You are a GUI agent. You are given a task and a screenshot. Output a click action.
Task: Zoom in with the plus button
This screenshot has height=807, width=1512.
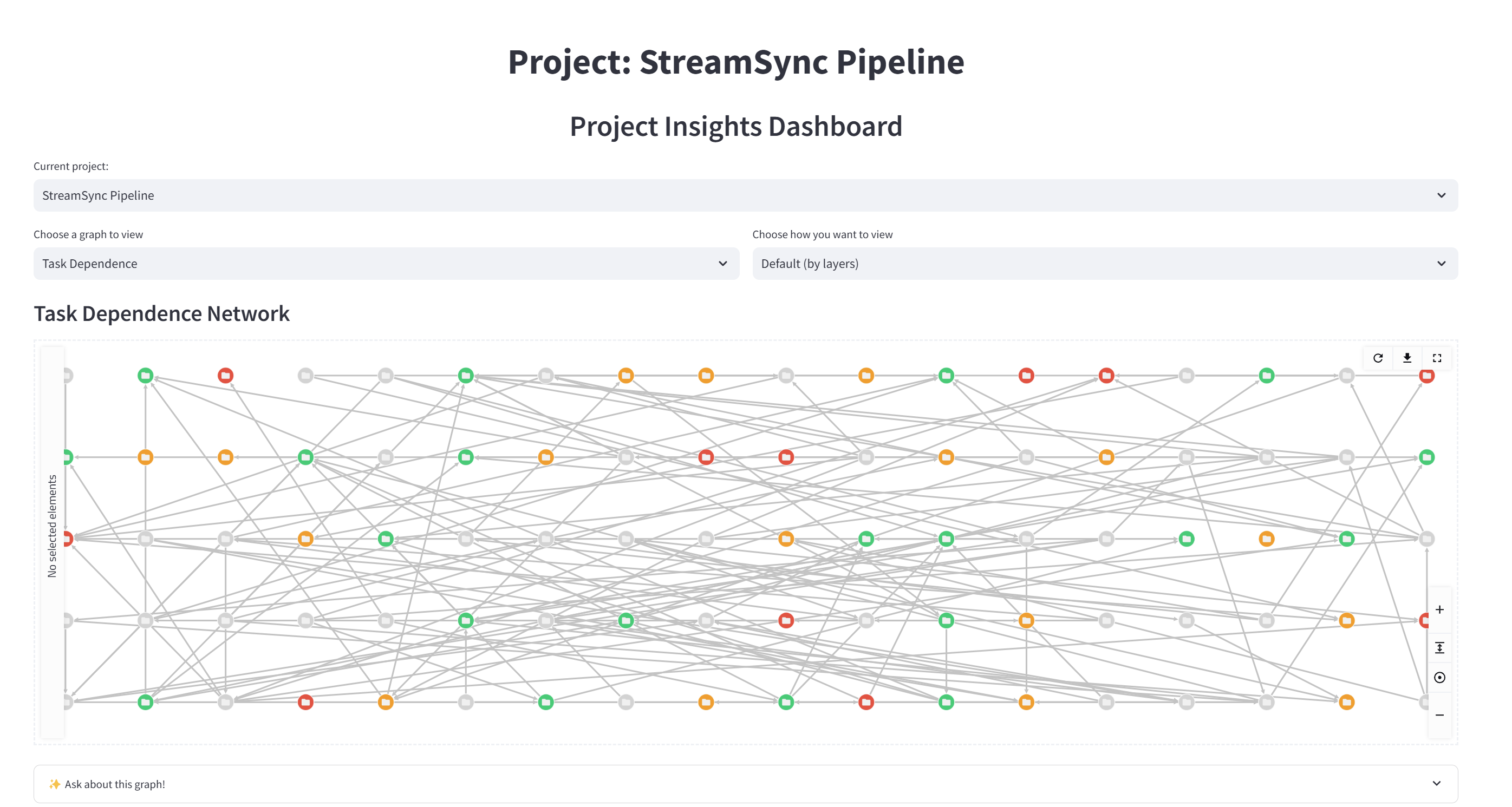point(1439,610)
